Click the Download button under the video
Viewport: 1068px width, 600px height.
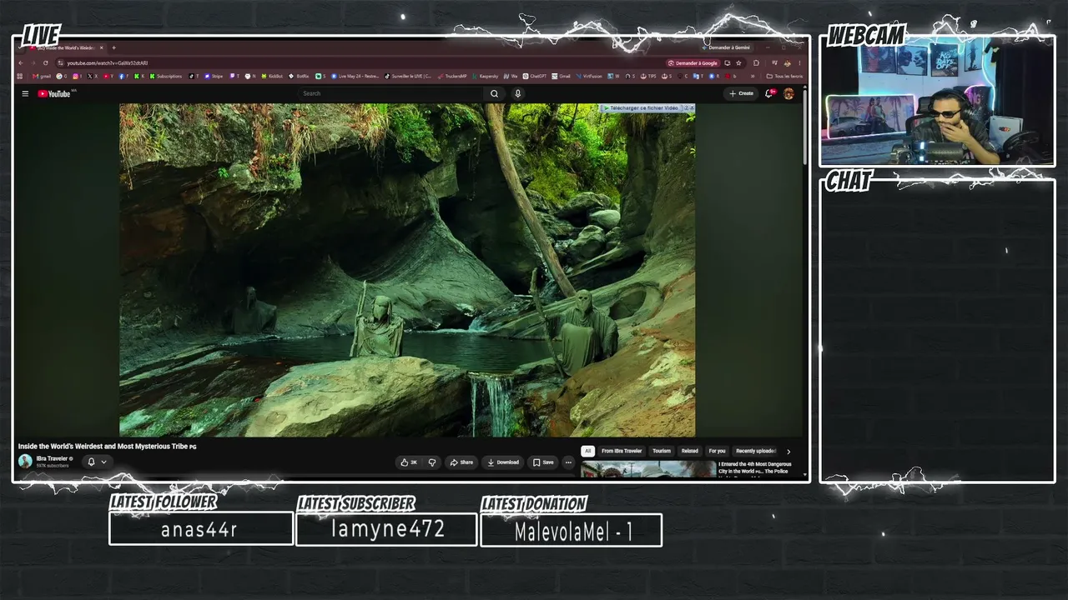coord(503,462)
